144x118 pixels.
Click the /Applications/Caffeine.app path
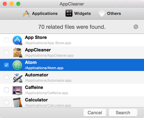tap(46, 93)
